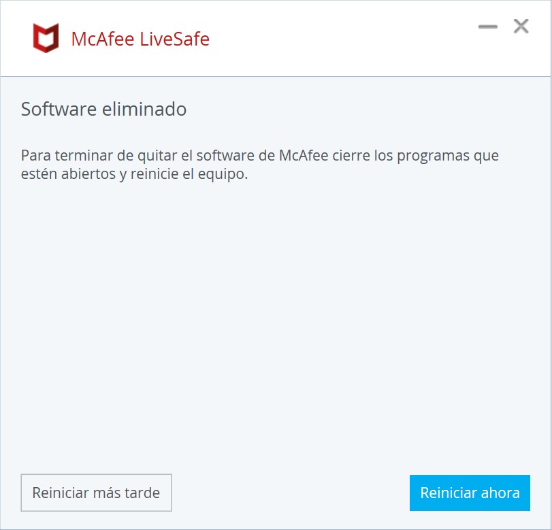The width and height of the screenshot is (552, 530).
Task: Hit the dash icon to minimize
Action: tap(488, 27)
